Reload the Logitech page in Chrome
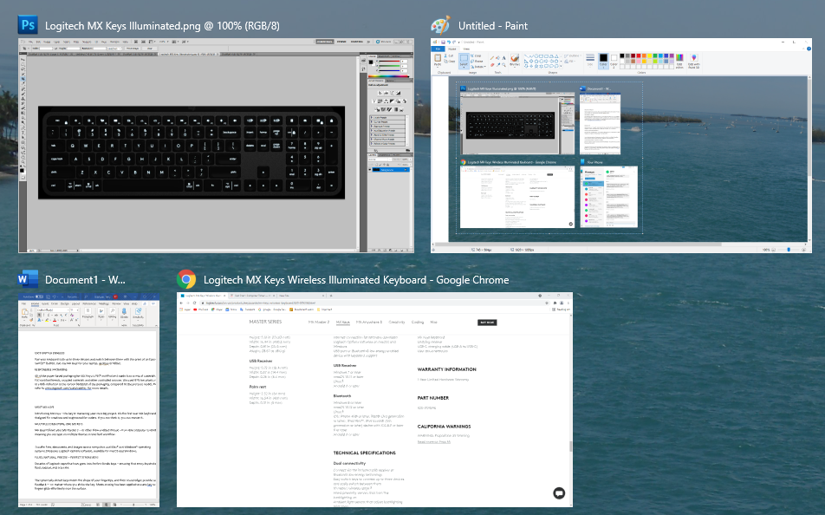The width and height of the screenshot is (825, 515). click(x=195, y=303)
